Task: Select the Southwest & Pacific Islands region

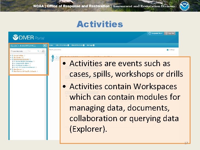Action: [25, 71]
